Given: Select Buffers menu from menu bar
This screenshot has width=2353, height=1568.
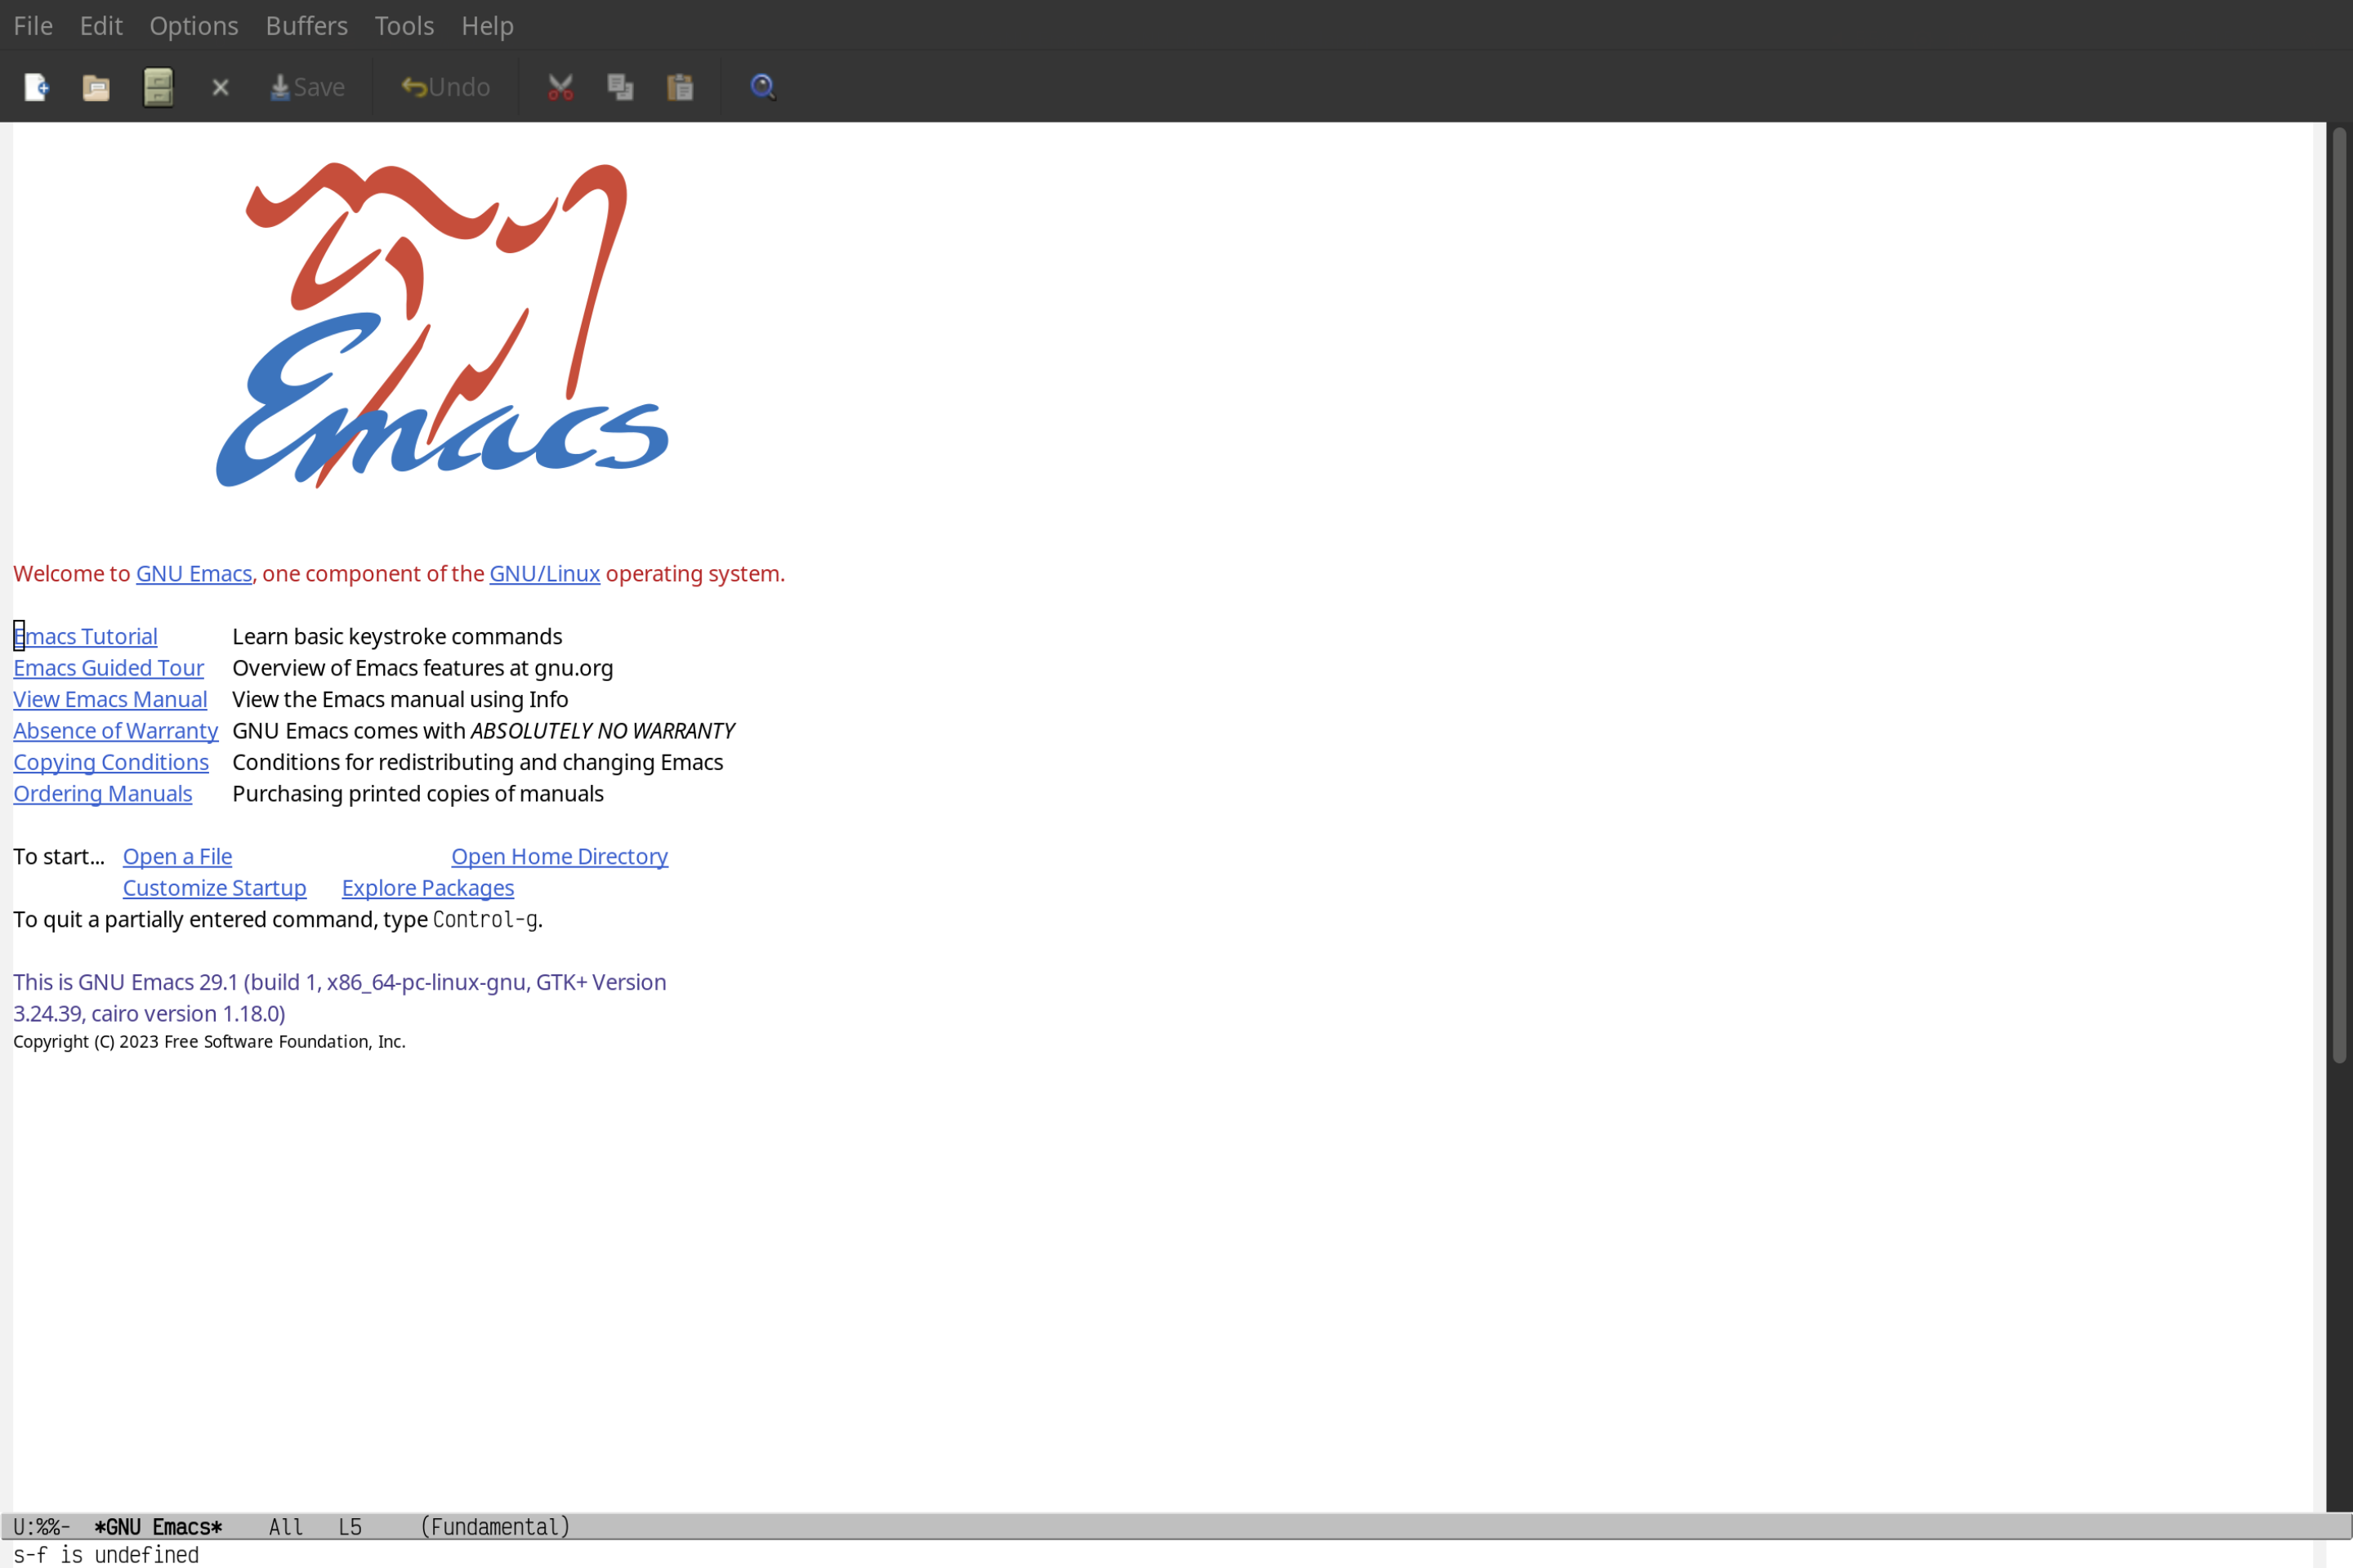Looking at the screenshot, I should coord(305,24).
